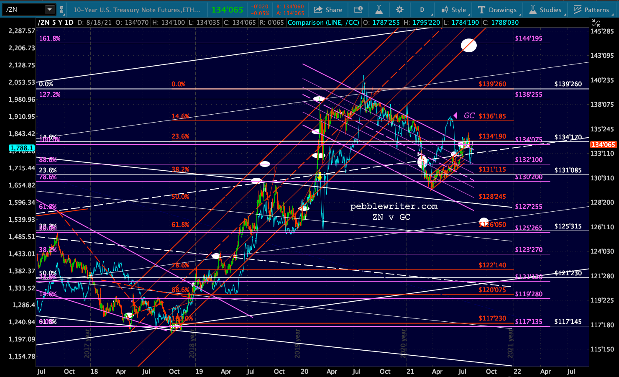
Task: Open chart settings gear icon
Action: pyautogui.click(x=399, y=10)
